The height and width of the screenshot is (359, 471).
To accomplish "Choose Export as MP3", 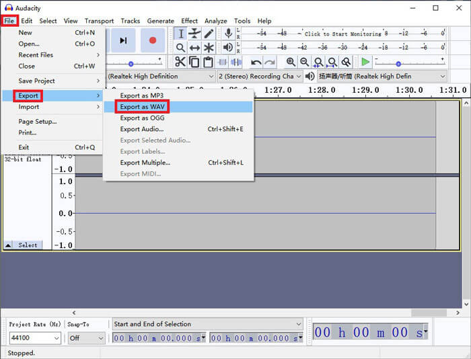I will click(x=178, y=95).
